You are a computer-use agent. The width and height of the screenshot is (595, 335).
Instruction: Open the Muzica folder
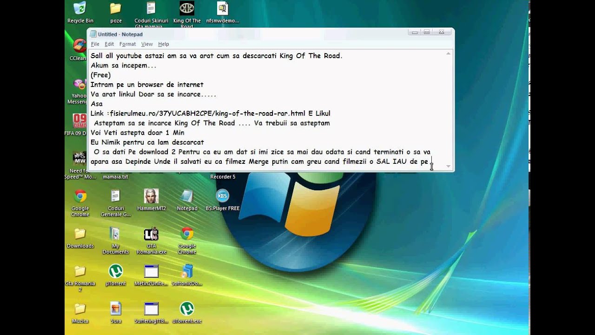click(80, 313)
